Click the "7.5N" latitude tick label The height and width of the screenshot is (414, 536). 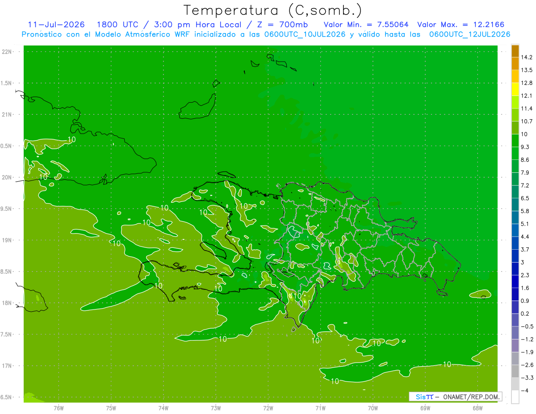pos(7,335)
